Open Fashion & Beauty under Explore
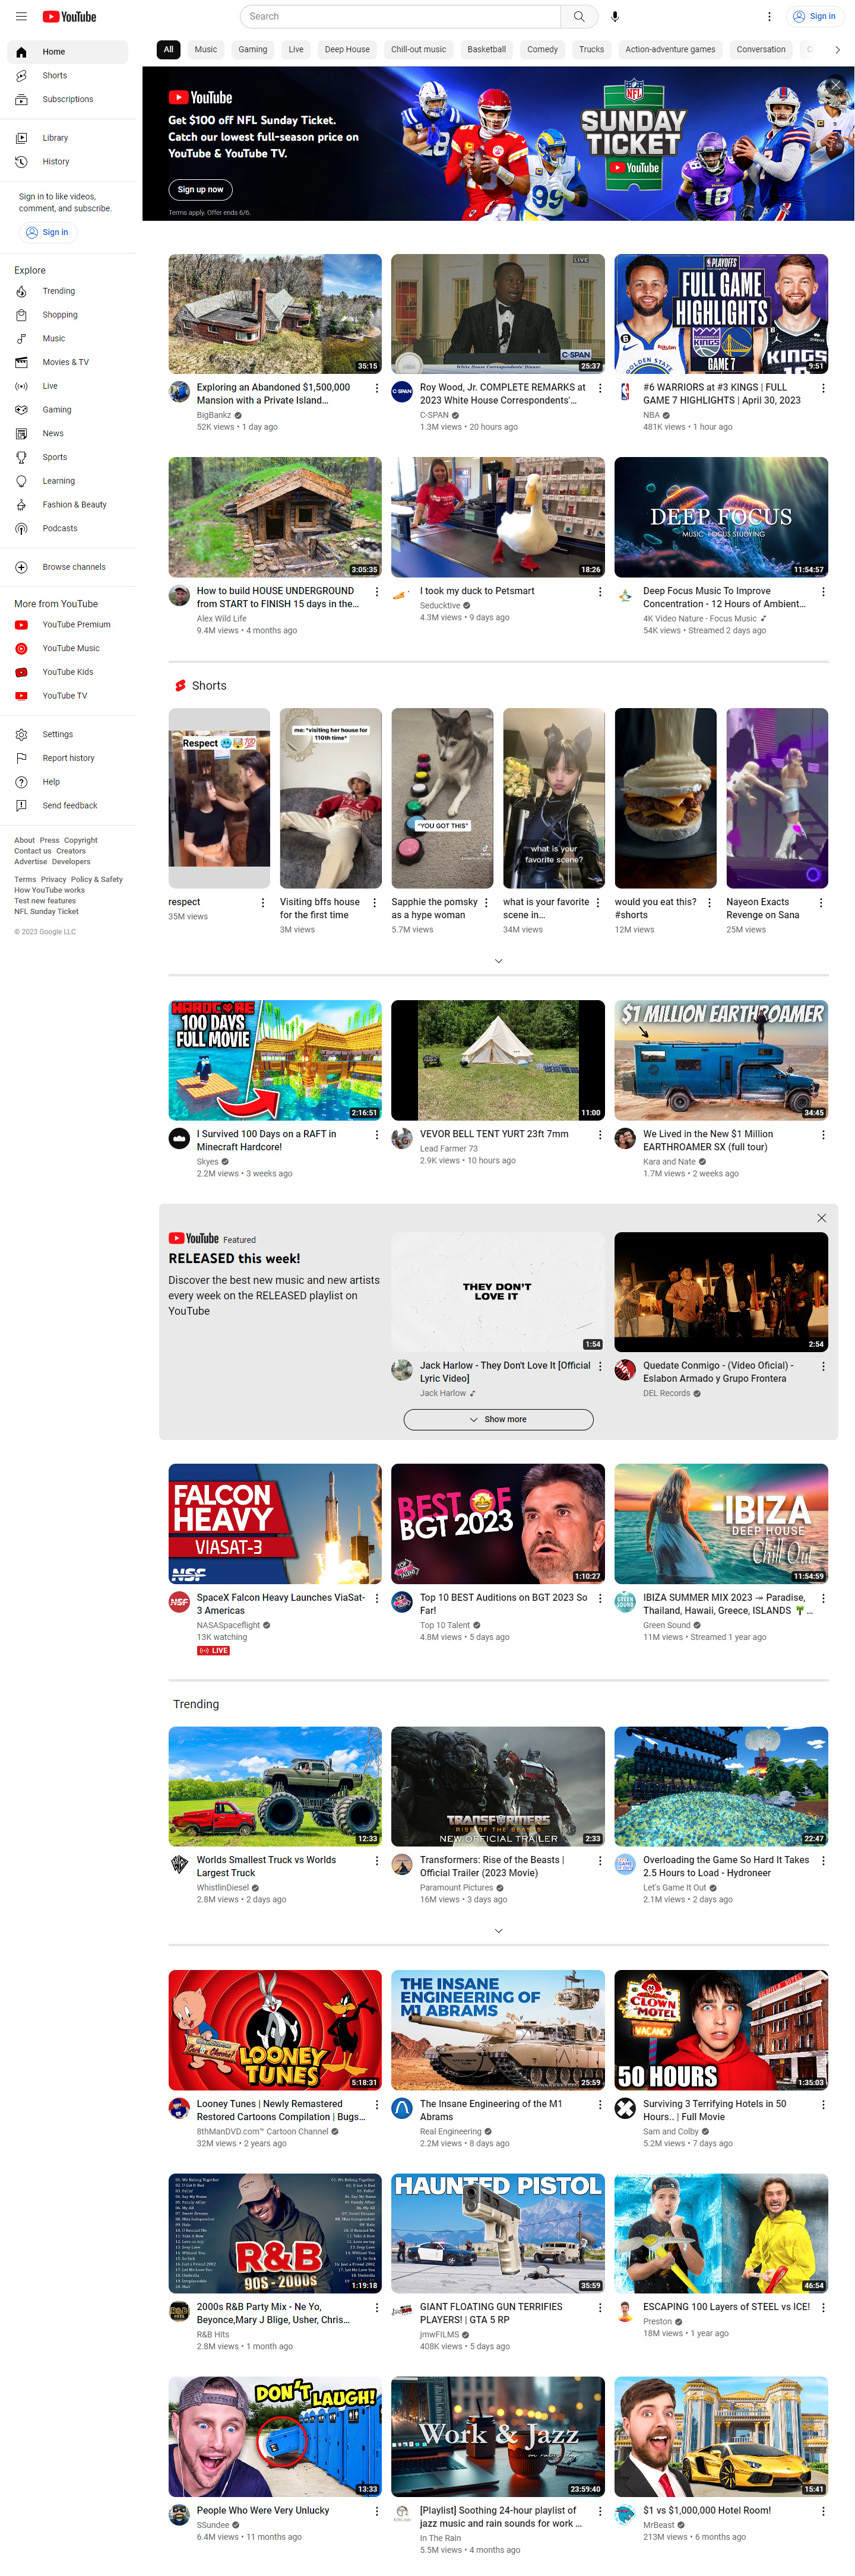This screenshot has height=2576, width=855. click(67, 505)
